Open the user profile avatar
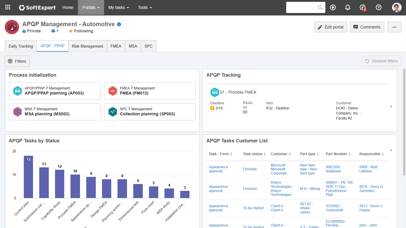The width and height of the screenshot is (406, 228). point(397,7)
